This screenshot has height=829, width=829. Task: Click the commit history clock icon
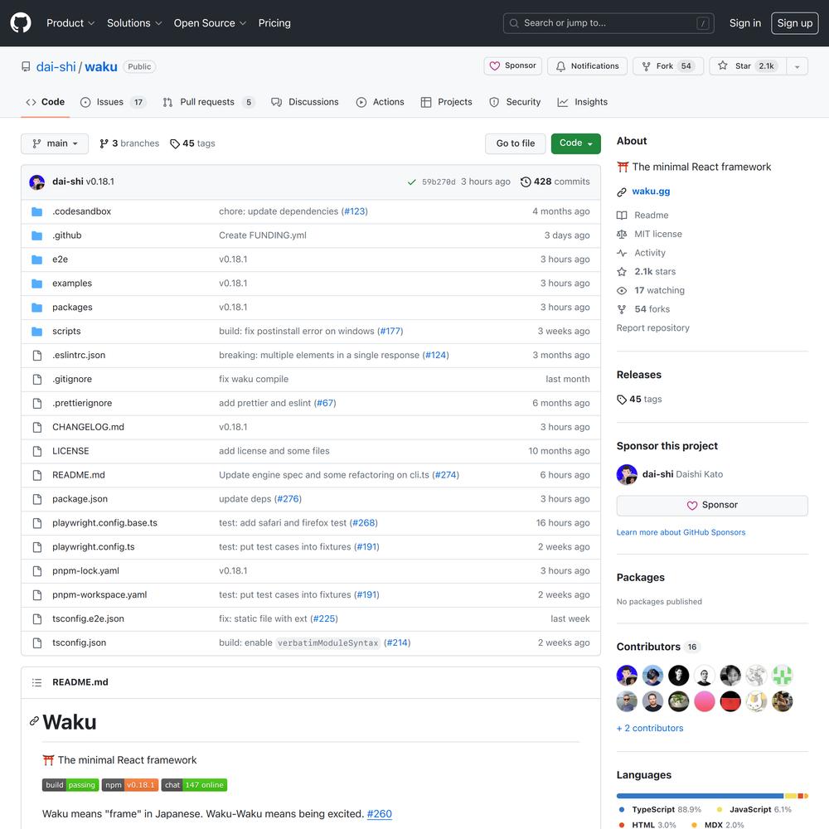point(526,182)
